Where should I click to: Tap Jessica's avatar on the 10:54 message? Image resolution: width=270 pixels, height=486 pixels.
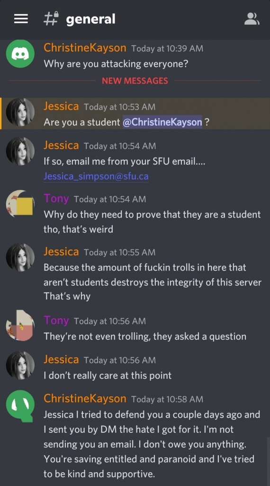20,151
